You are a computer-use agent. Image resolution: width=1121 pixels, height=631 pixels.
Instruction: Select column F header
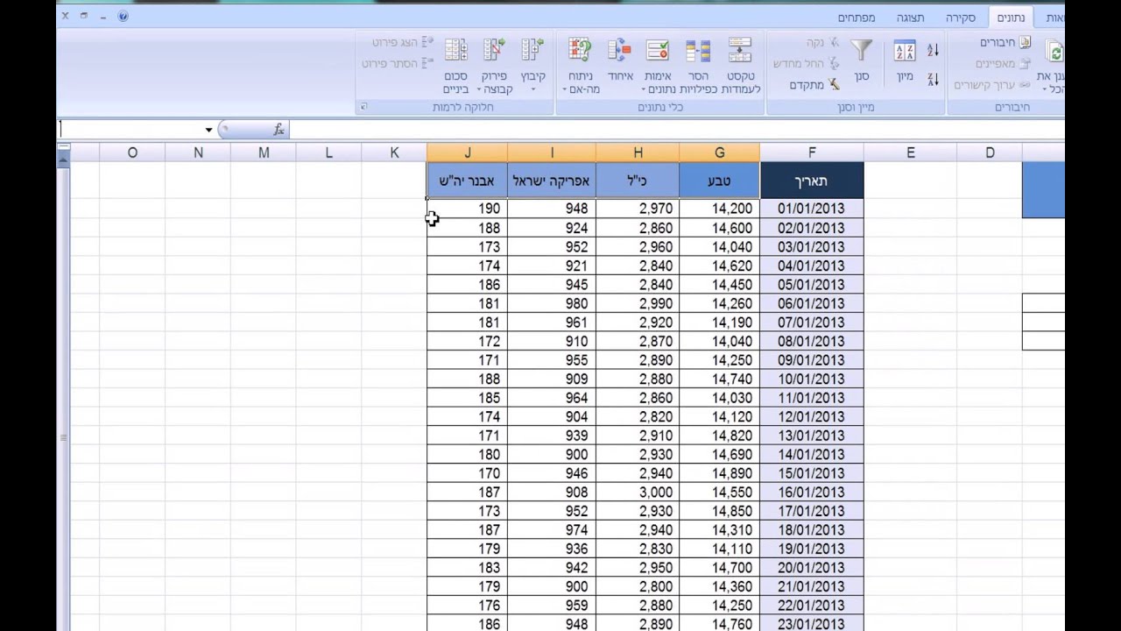(812, 152)
